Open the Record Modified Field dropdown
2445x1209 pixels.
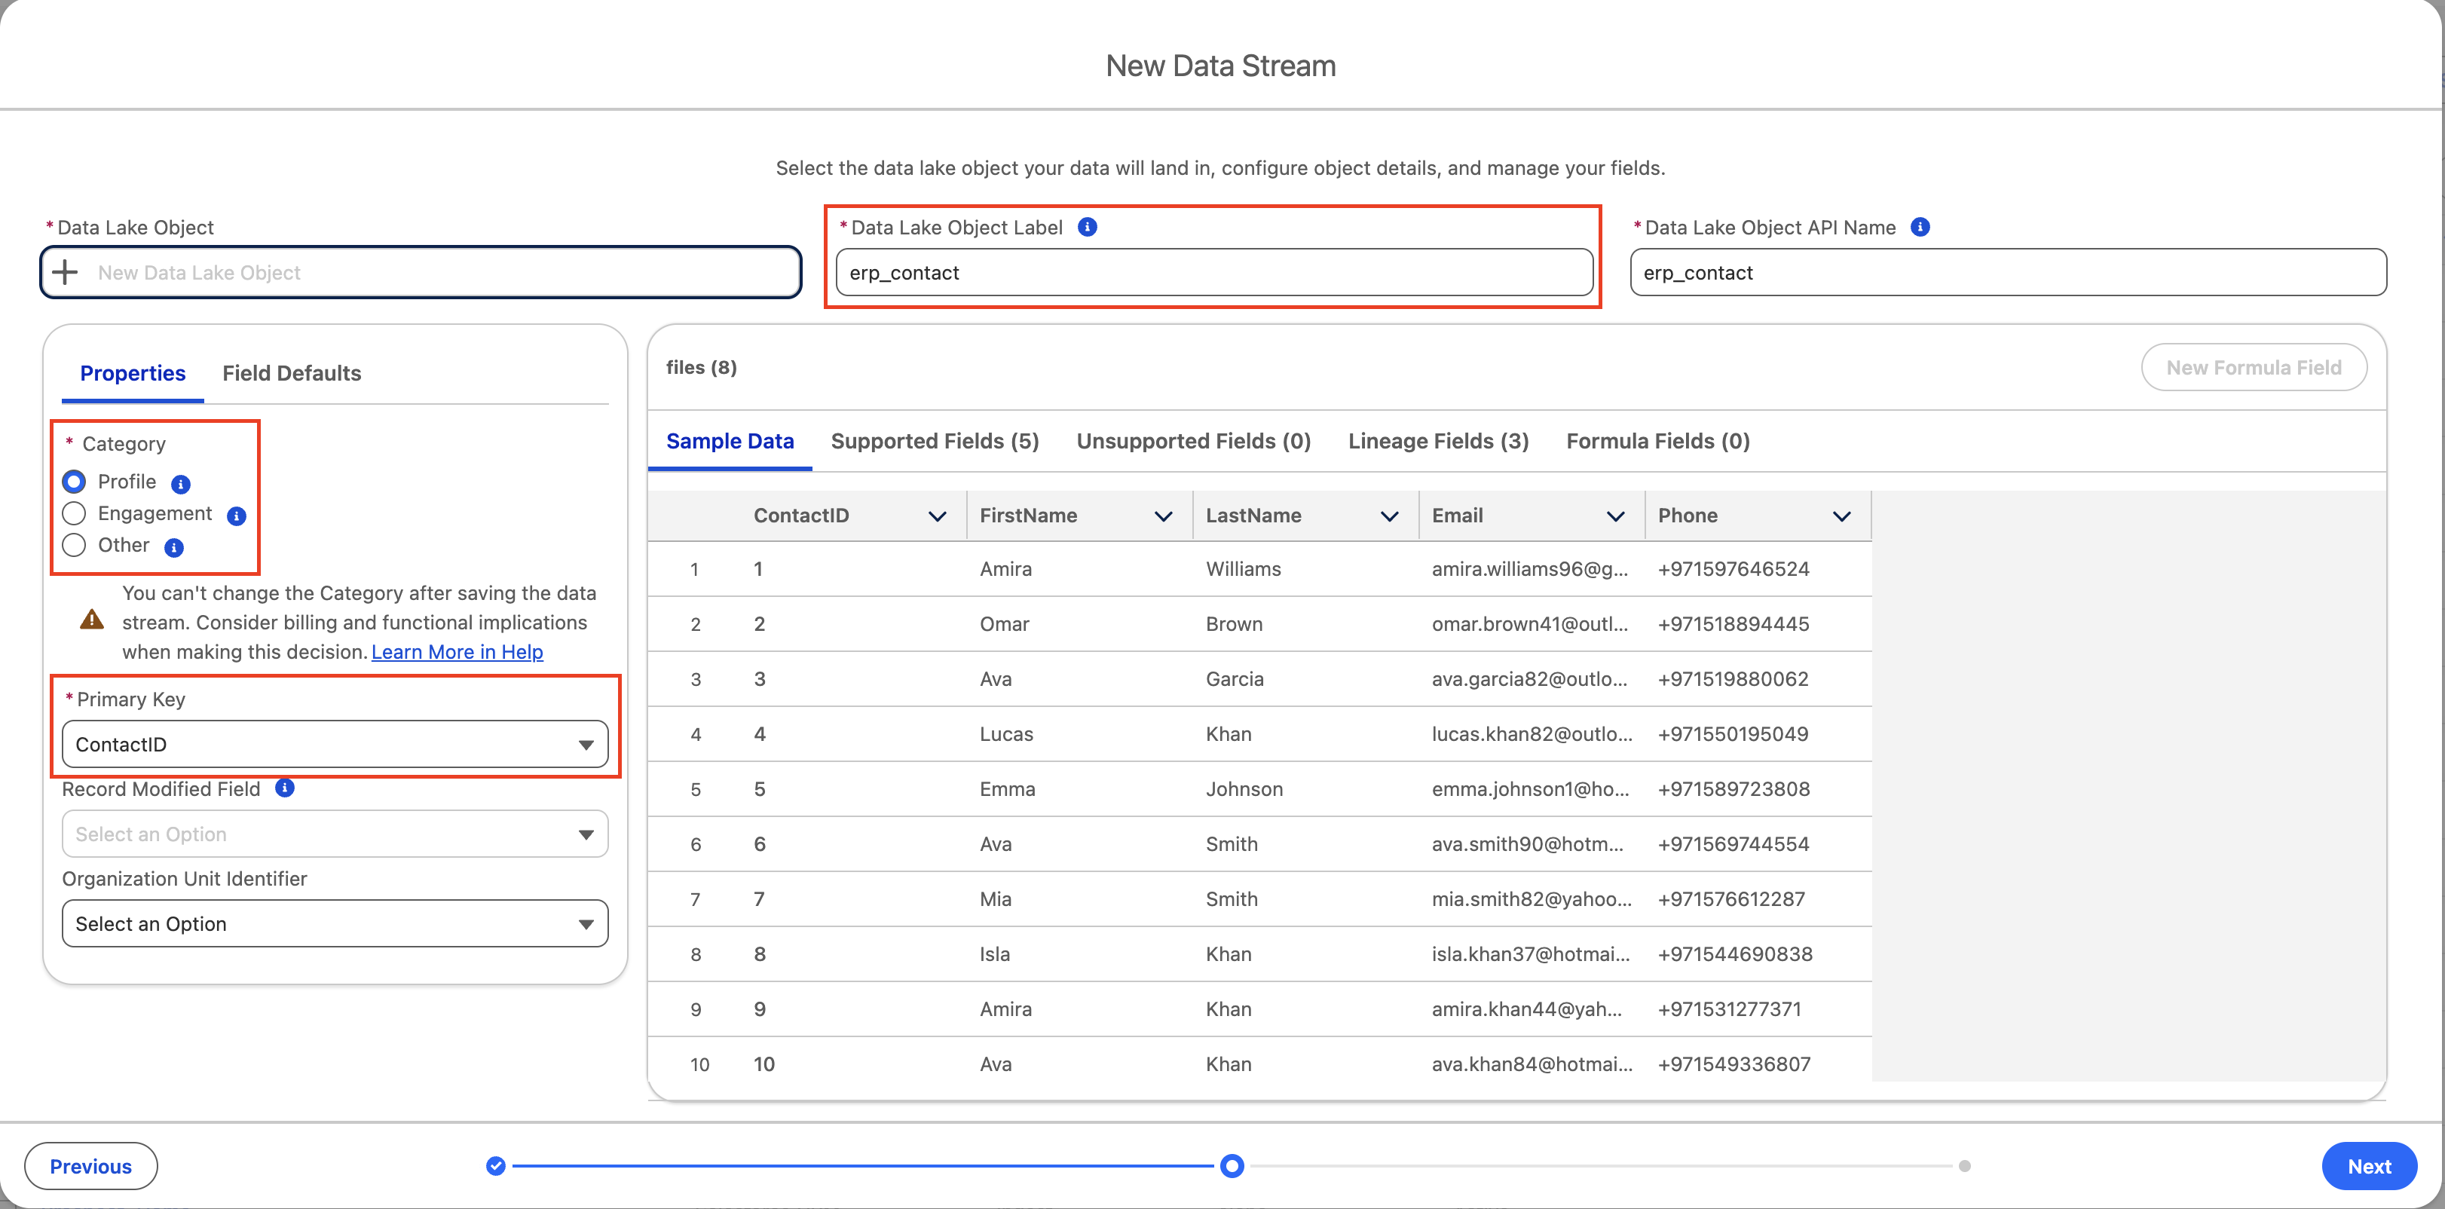[334, 834]
